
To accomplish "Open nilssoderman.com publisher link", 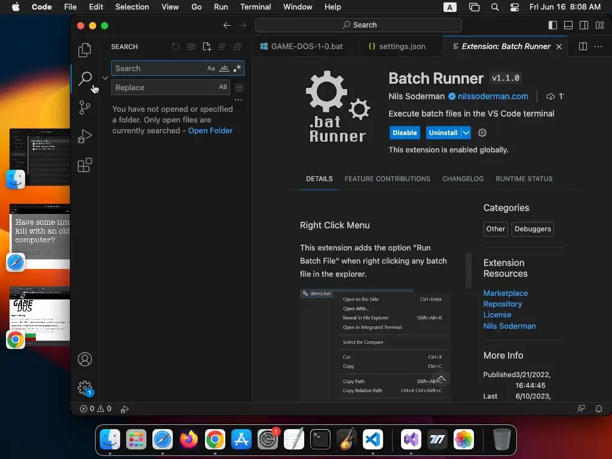I will coord(492,96).
